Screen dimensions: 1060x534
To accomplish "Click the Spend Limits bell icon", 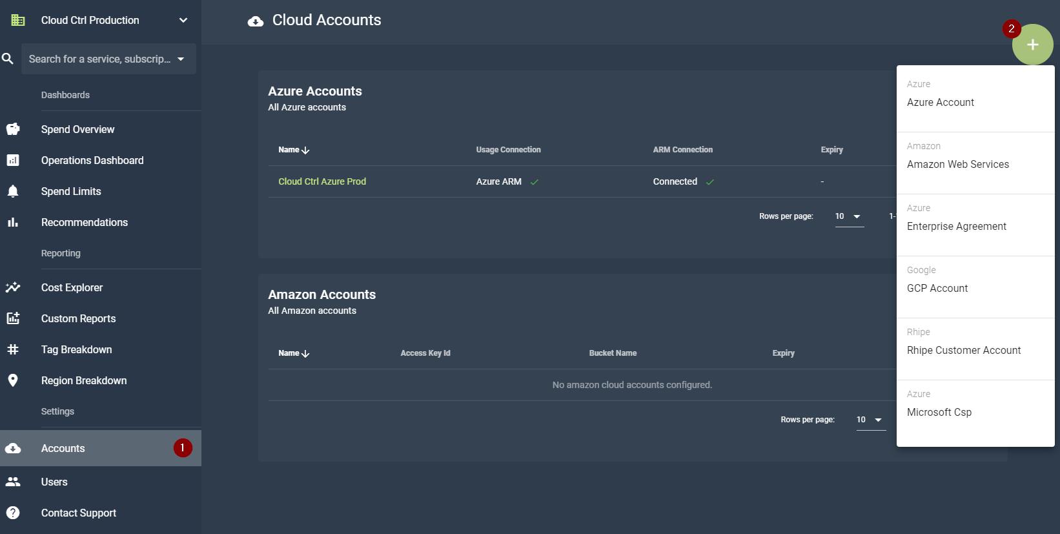I will coord(13,191).
